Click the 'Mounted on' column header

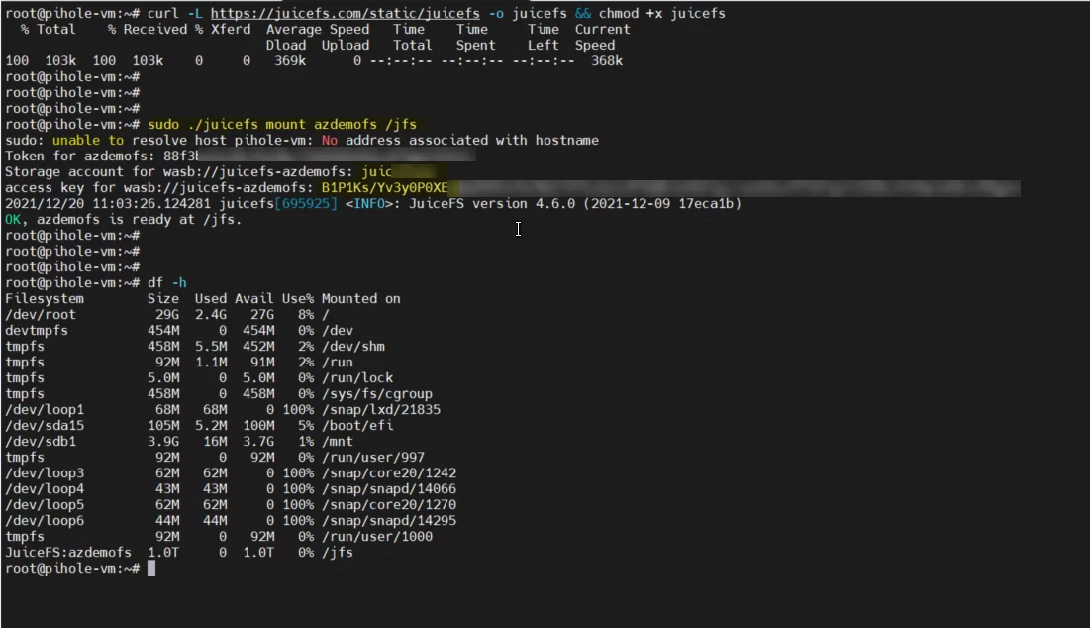click(360, 299)
